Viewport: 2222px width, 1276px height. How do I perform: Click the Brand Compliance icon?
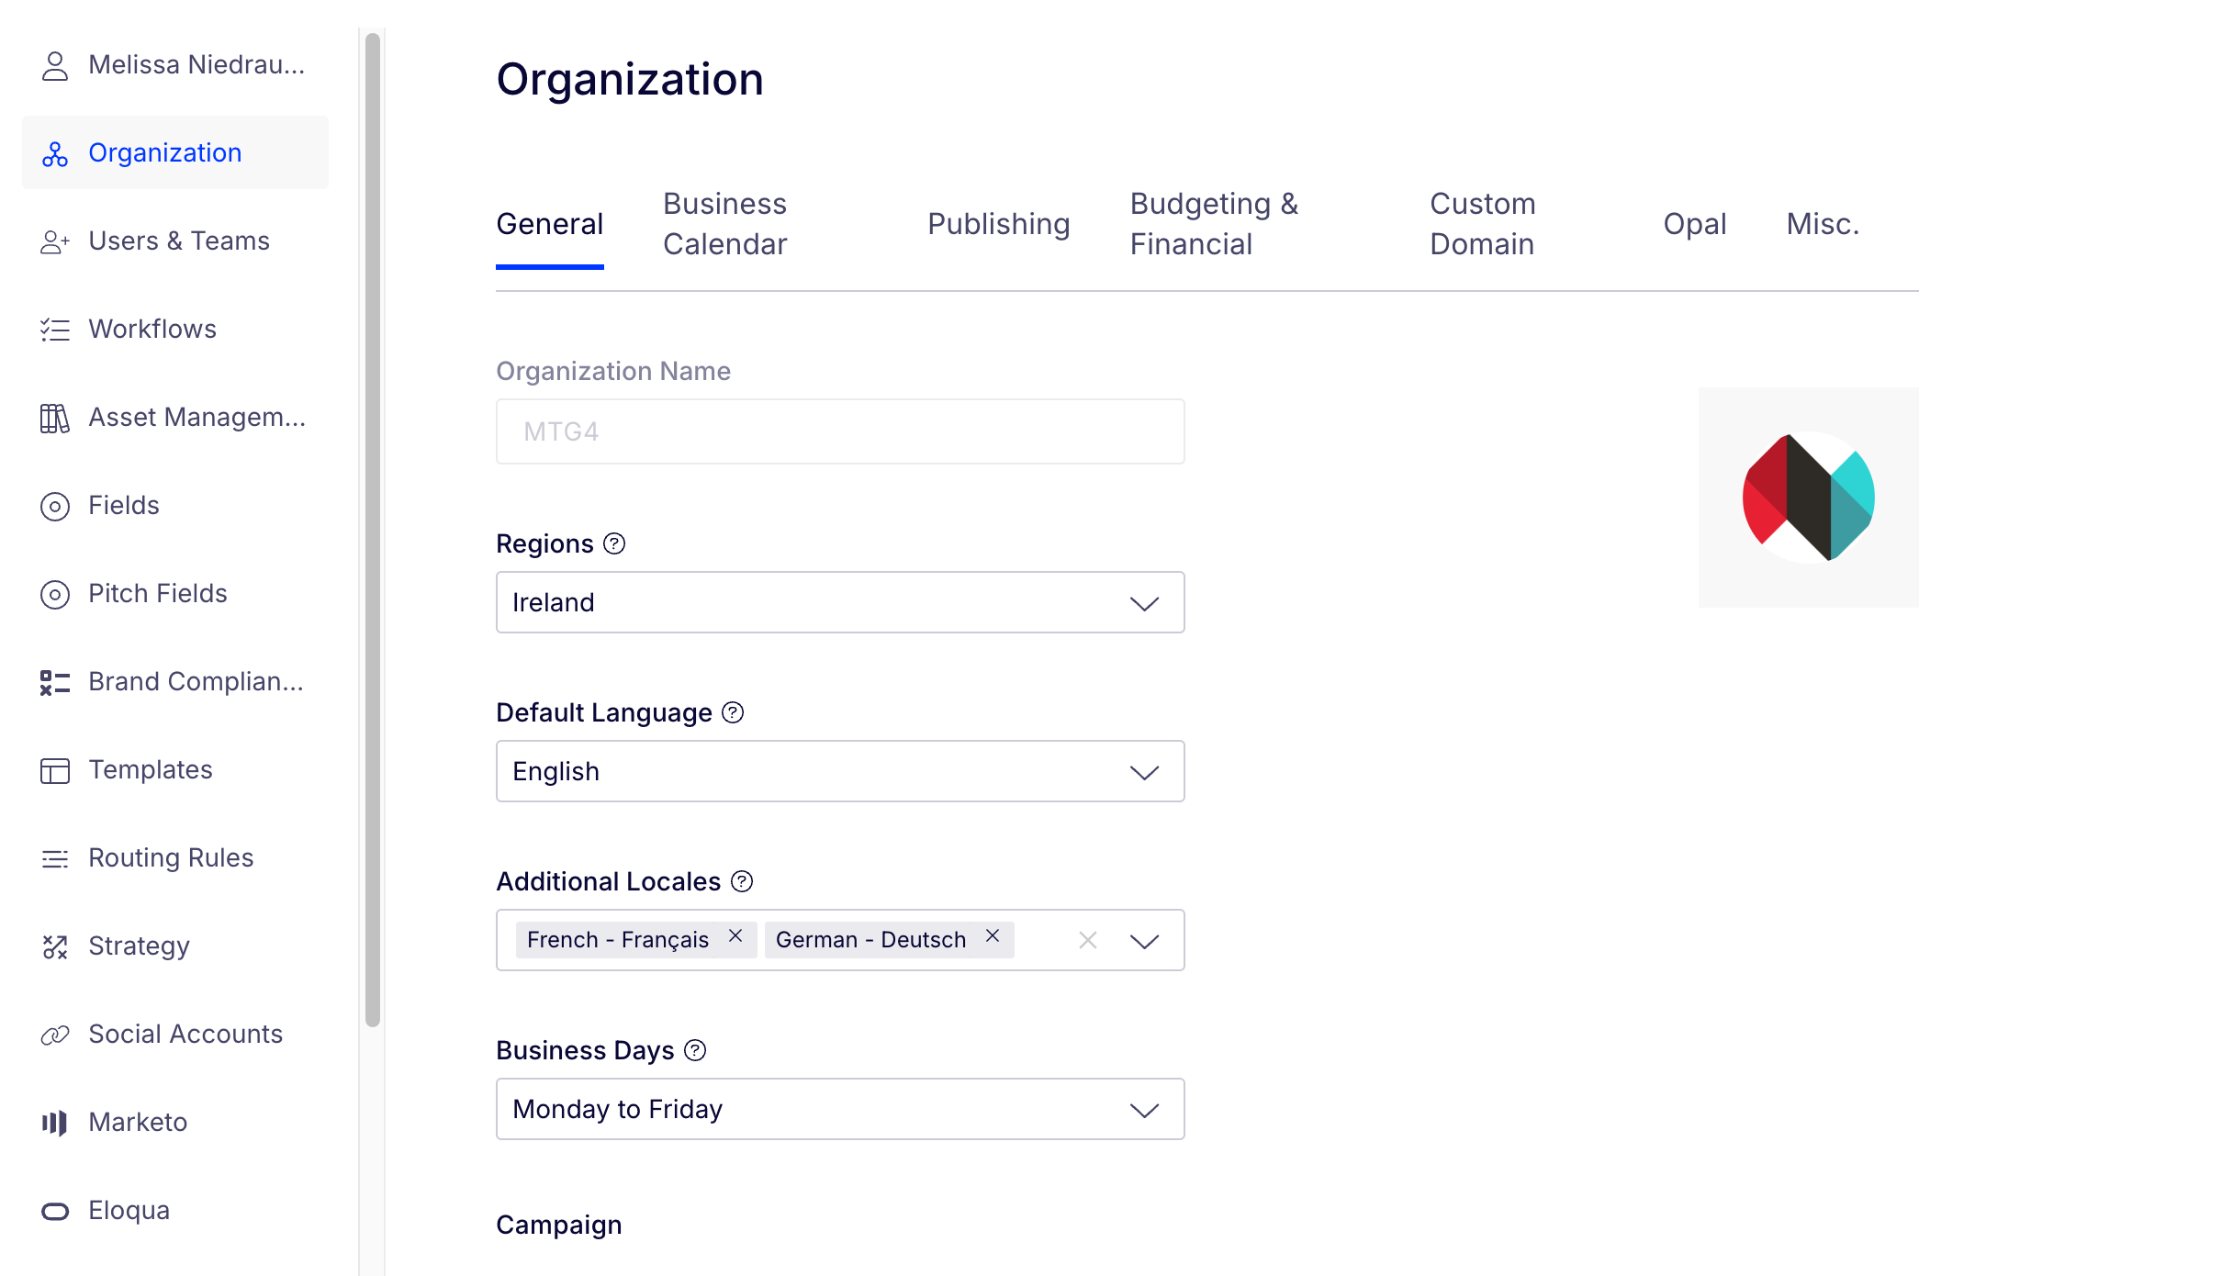(x=55, y=682)
